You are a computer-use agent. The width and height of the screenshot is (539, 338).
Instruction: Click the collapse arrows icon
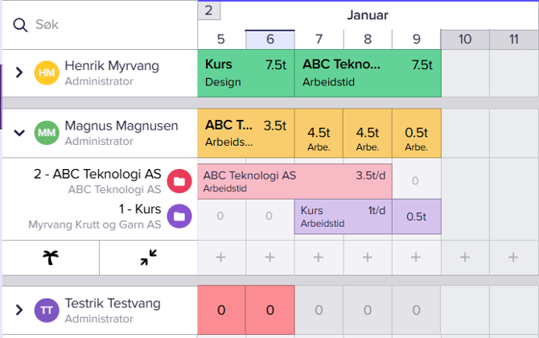point(148,258)
